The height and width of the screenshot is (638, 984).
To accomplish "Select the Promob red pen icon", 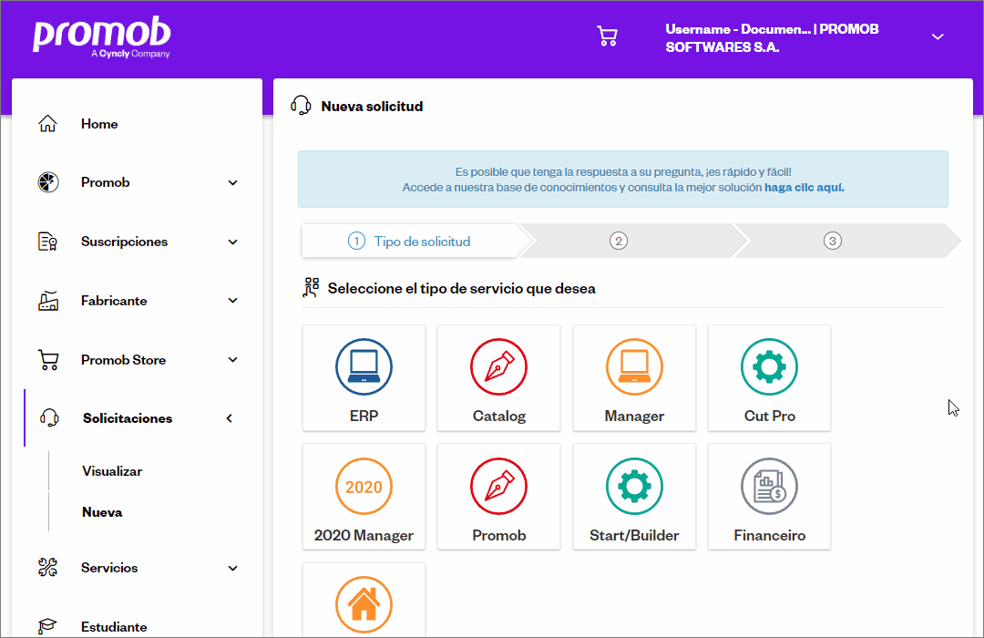I will click(x=499, y=486).
